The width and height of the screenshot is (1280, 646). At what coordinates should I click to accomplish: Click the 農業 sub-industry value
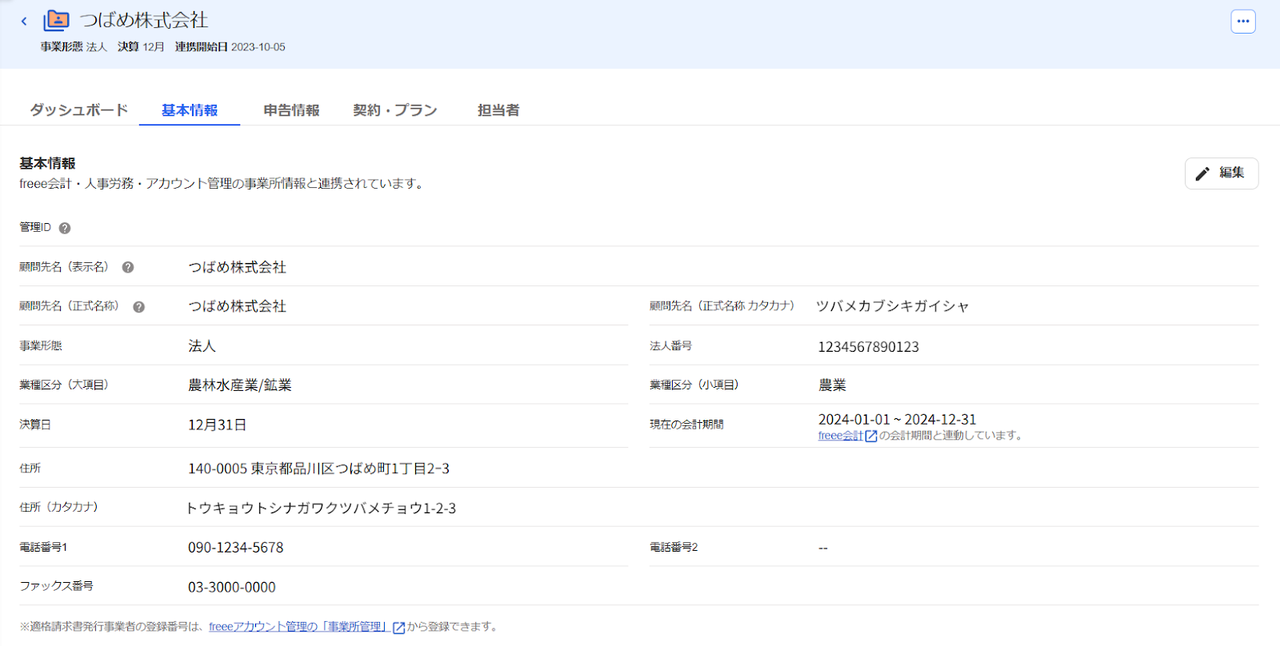pos(832,385)
